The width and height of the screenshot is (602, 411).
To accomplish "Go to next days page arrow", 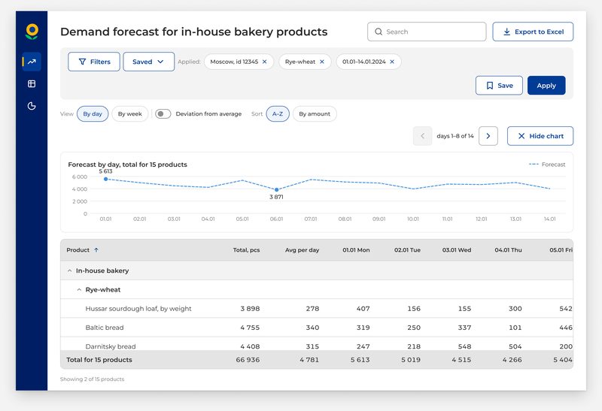I will tap(488, 136).
